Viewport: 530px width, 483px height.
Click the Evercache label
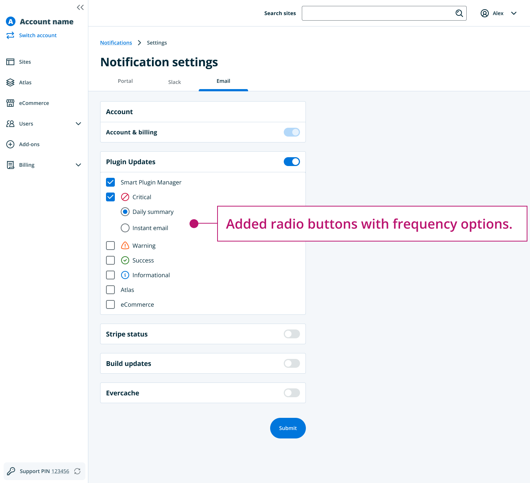[x=123, y=393]
